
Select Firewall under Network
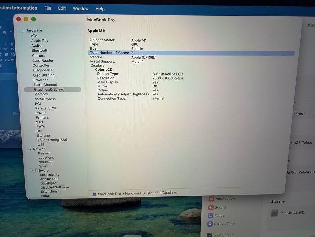click(44, 153)
